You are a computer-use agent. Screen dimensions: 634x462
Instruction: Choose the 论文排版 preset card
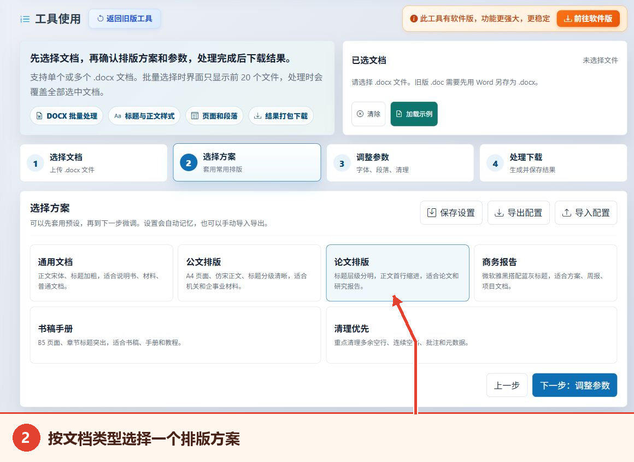[x=398, y=273]
